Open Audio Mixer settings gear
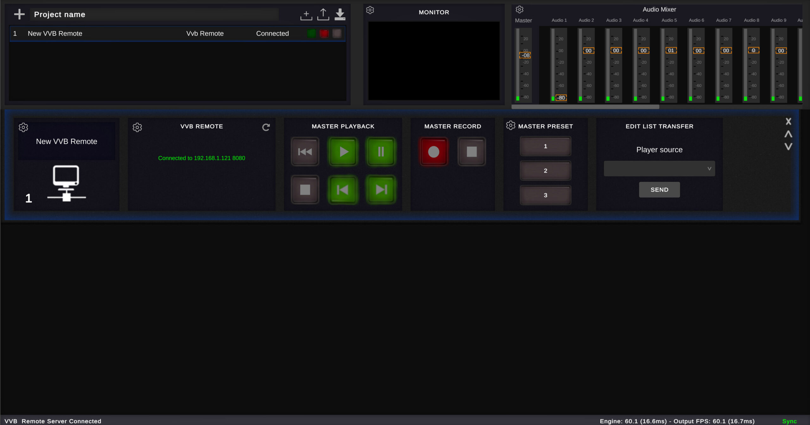Screen dimensions: 810x425 pos(520,10)
